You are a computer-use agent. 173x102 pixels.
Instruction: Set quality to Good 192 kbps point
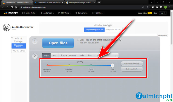click(x=91, y=65)
